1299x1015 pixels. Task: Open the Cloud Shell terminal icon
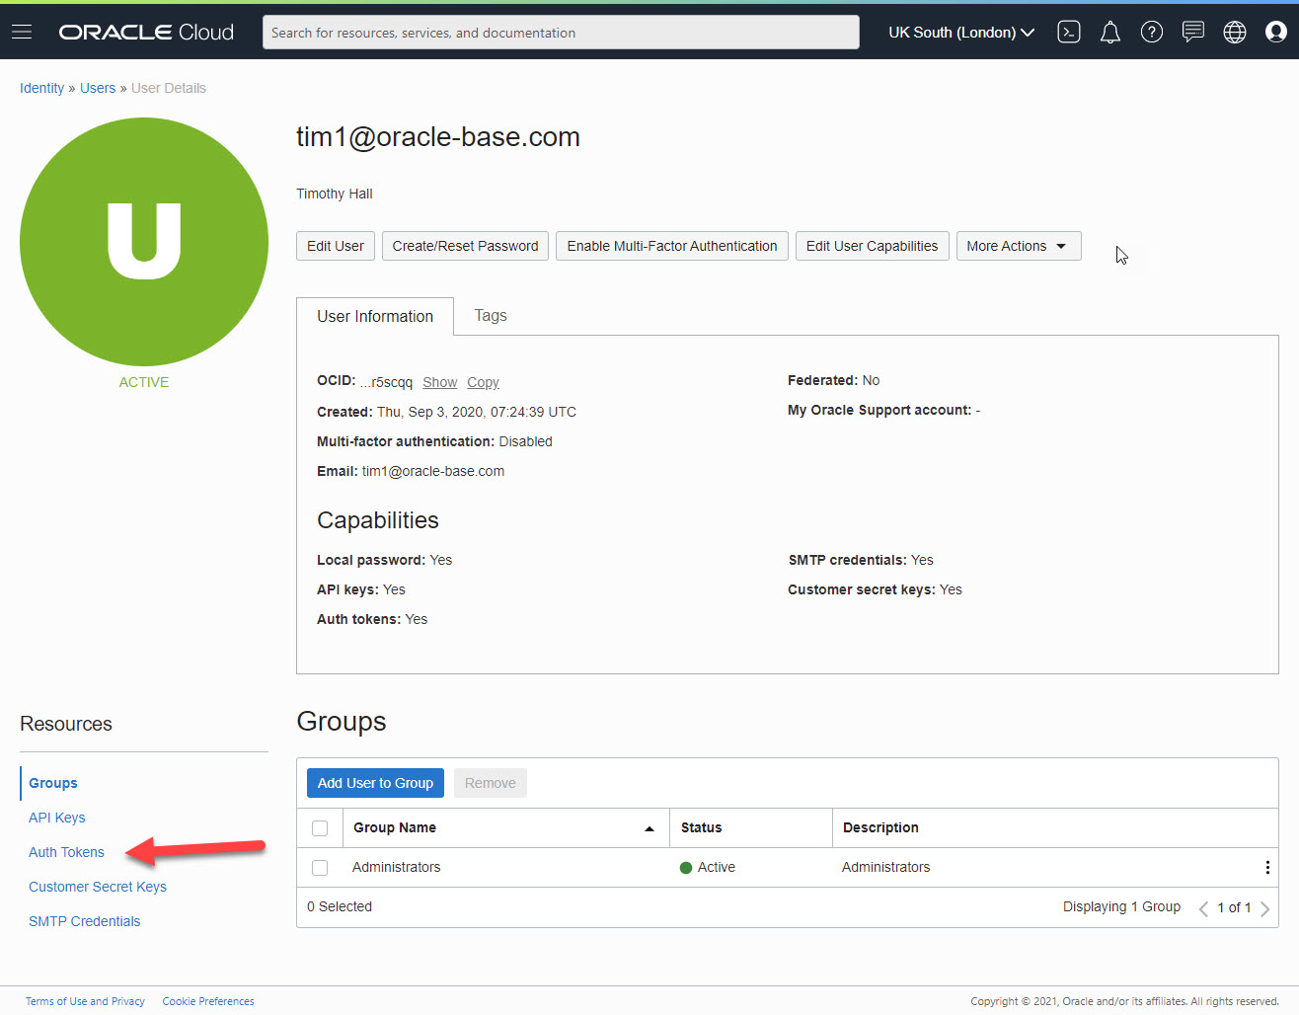[1069, 33]
